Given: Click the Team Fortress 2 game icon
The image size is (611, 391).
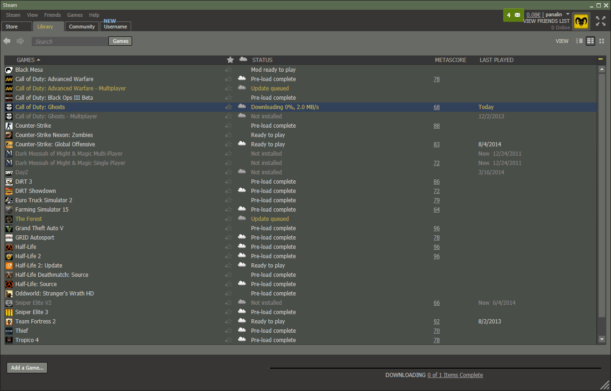Looking at the screenshot, I should tap(9, 321).
